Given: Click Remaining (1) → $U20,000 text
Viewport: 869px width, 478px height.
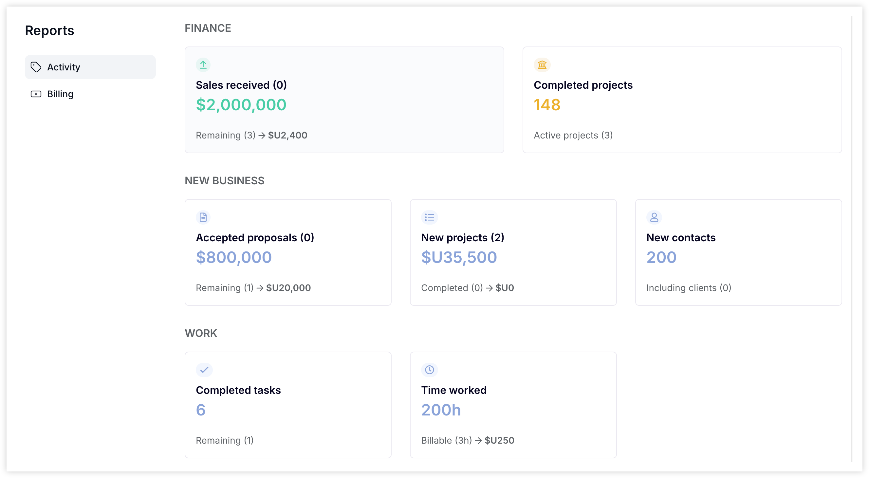Looking at the screenshot, I should [x=253, y=288].
